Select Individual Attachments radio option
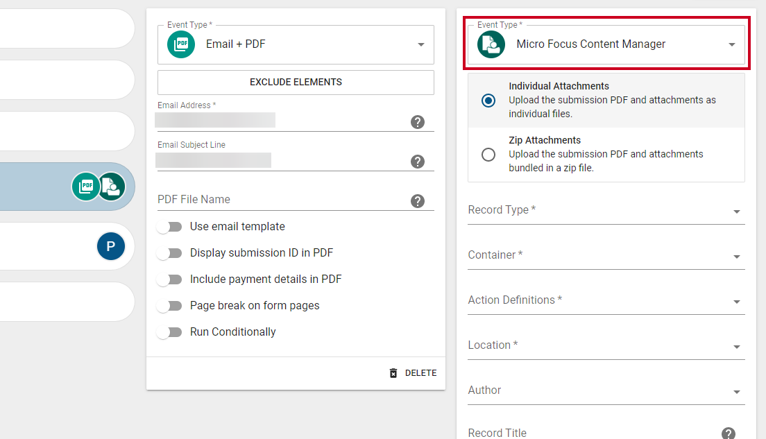Screen dimensions: 766x439 point(488,101)
